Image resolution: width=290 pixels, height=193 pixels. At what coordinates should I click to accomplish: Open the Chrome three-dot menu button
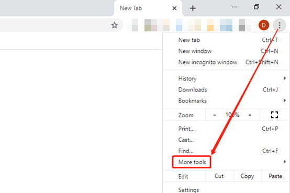(280, 25)
